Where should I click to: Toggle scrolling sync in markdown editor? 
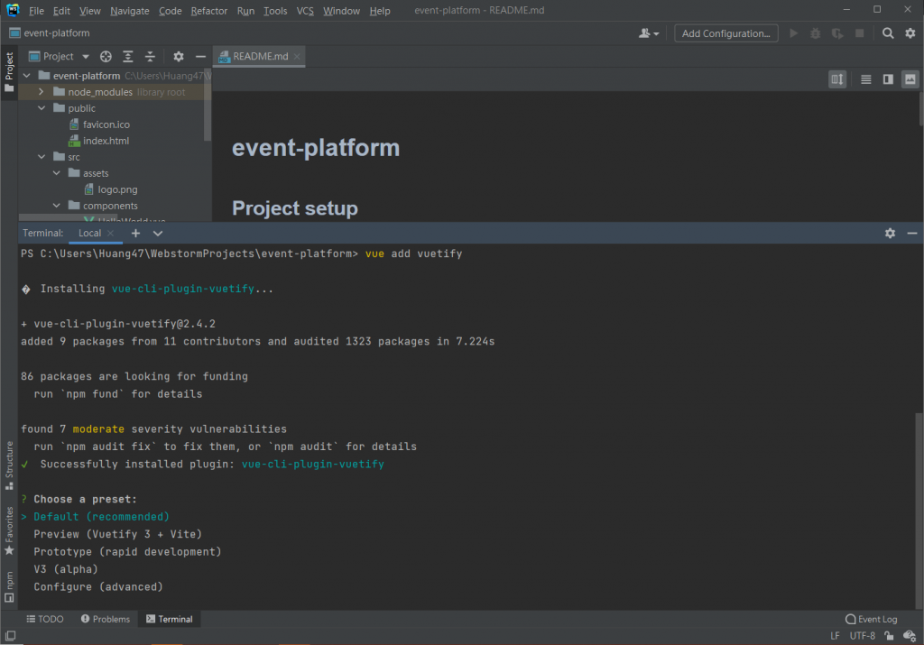pos(836,78)
